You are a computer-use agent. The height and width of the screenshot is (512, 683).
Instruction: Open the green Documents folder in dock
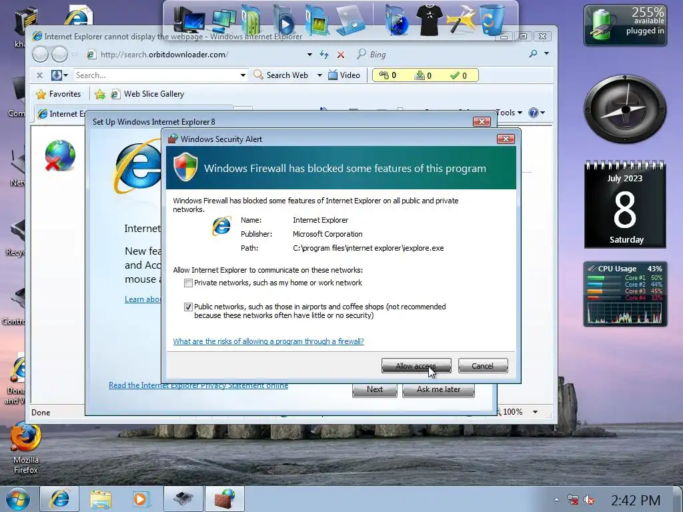251,19
